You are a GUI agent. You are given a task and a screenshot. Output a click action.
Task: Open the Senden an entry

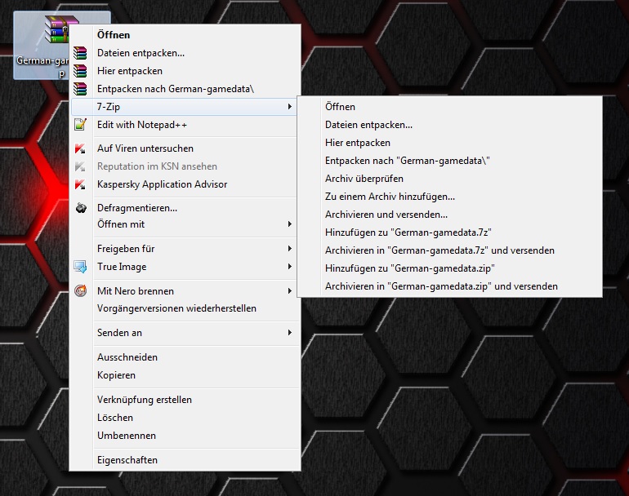click(185, 333)
